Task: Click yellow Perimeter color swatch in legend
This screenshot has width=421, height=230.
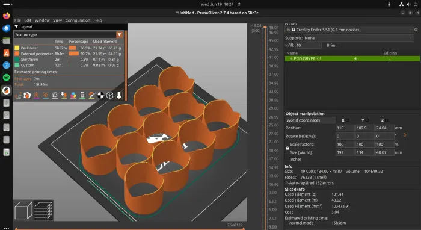Action: [17, 48]
